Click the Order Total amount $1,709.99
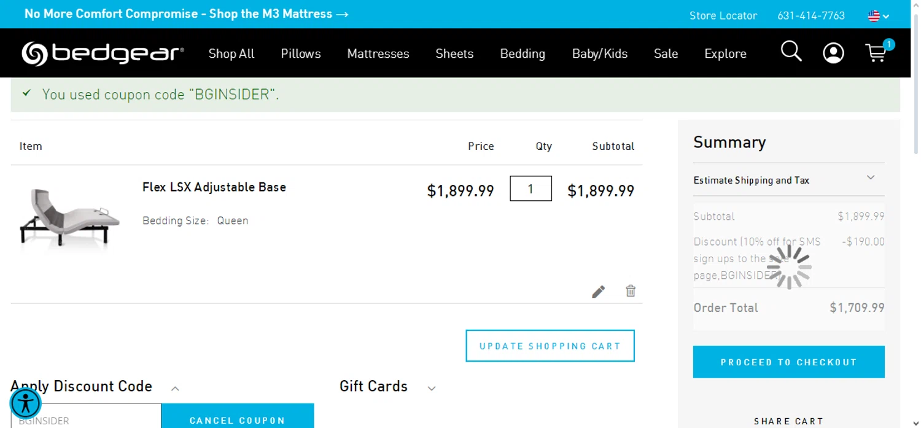Viewport: 921px width, 428px height. (x=857, y=308)
